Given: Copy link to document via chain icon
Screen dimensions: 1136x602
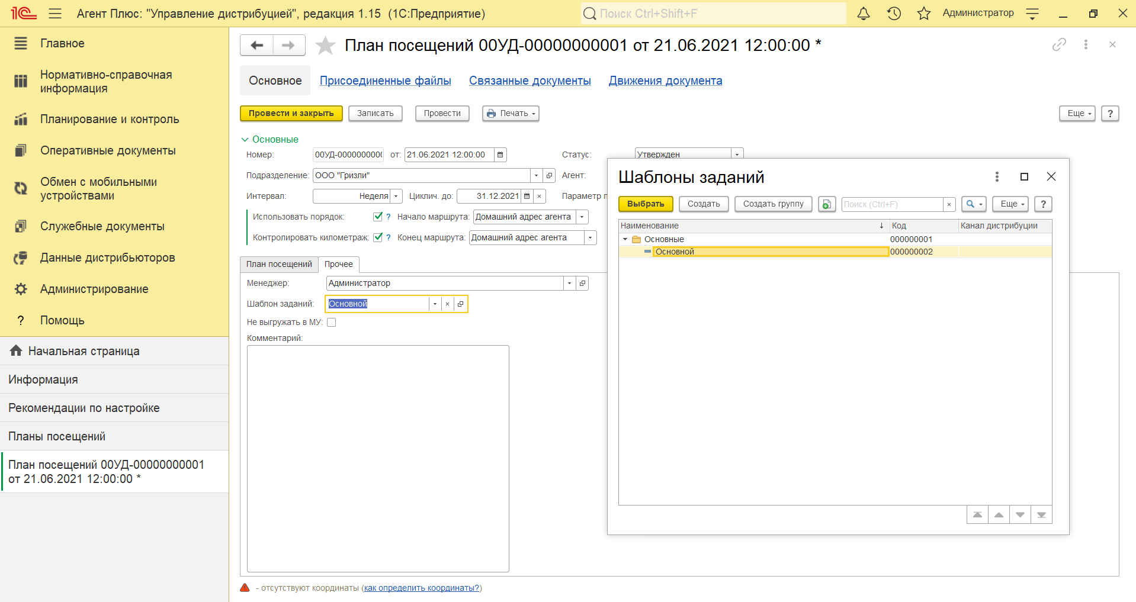Looking at the screenshot, I should (1059, 44).
